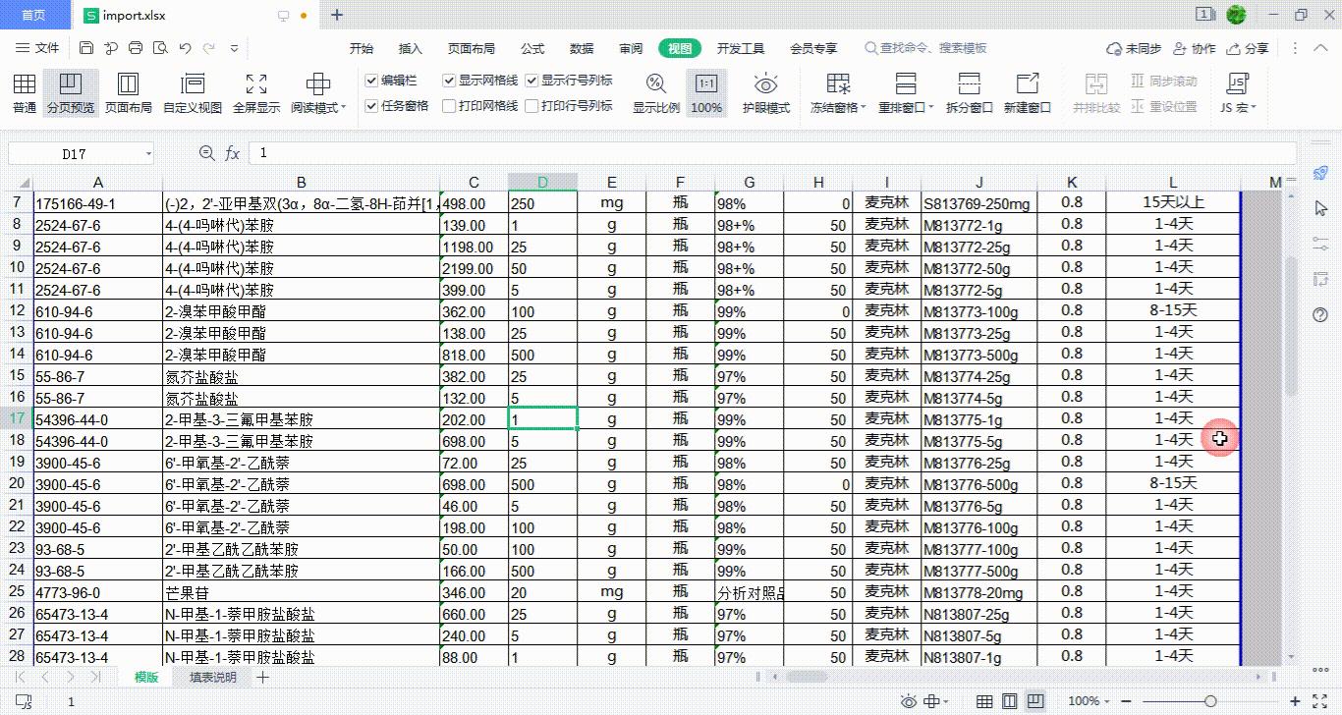Open the 填表说明 sheet tab
The image size is (1342, 715).
click(212, 678)
